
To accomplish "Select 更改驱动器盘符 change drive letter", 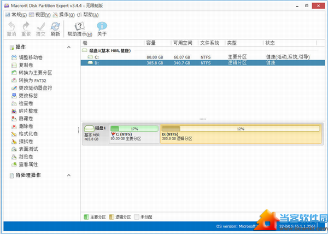I will pos(32,88).
